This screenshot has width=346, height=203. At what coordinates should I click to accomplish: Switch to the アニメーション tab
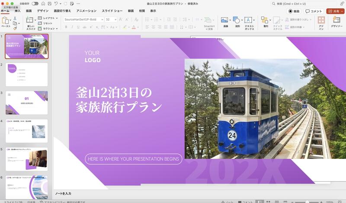click(x=86, y=11)
